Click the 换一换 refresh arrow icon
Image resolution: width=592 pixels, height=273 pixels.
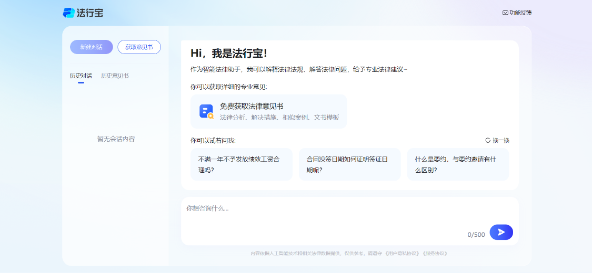click(x=488, y=140)
